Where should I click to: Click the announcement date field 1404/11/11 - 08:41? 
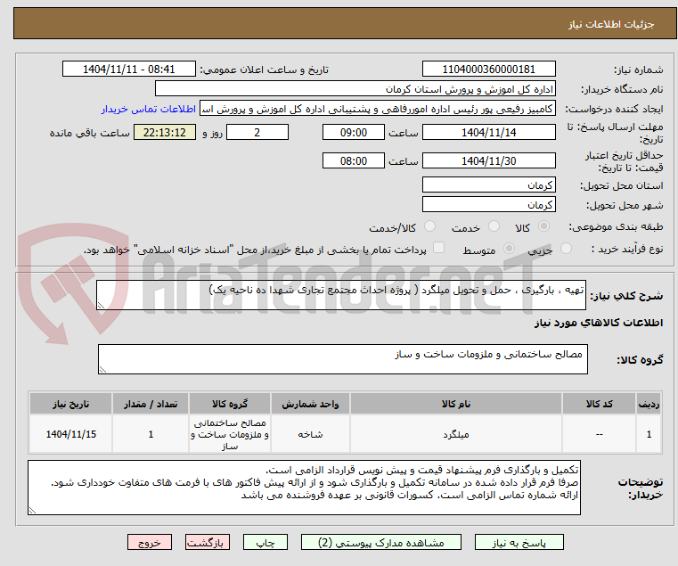coord(129,69)
